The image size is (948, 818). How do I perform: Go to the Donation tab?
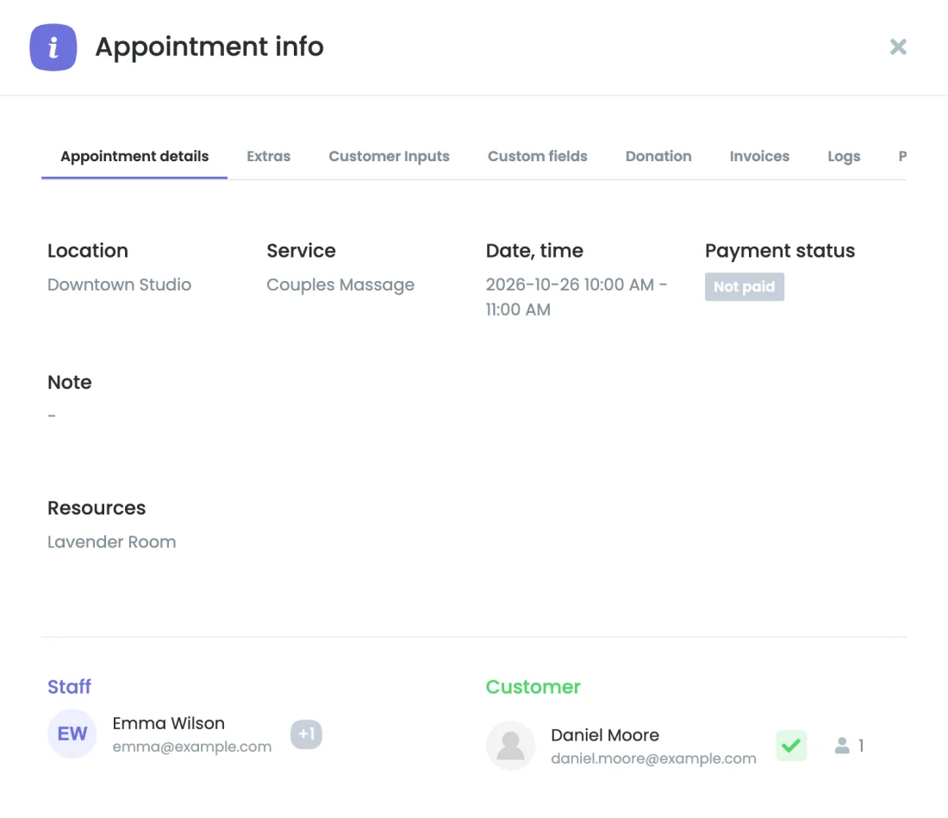point(658,156)
